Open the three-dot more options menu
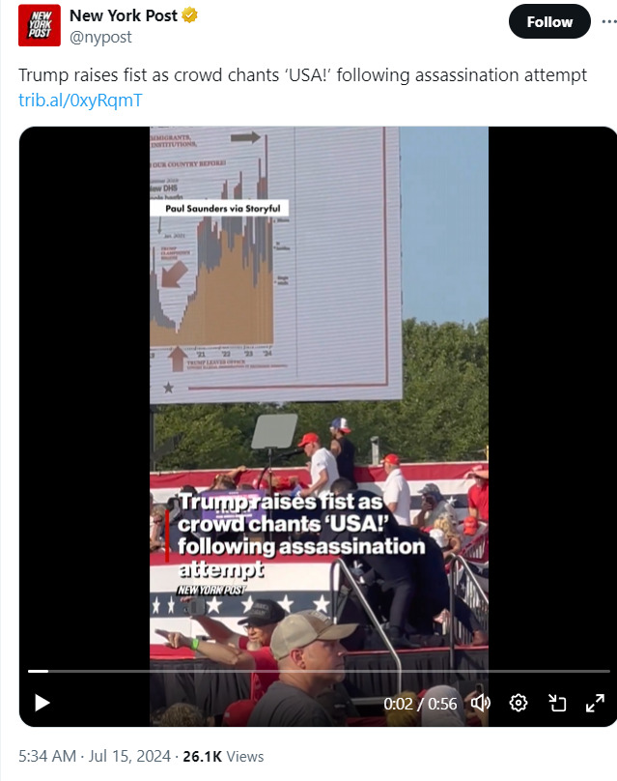The height and width of the screenshot is (781, 617). [x=609, y=21]
